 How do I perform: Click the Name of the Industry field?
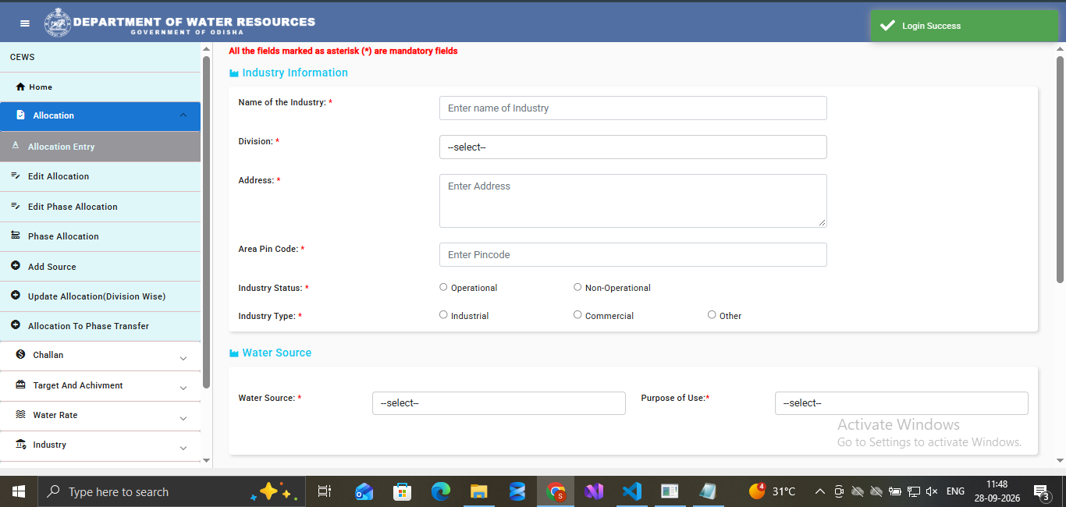[633, 108]
